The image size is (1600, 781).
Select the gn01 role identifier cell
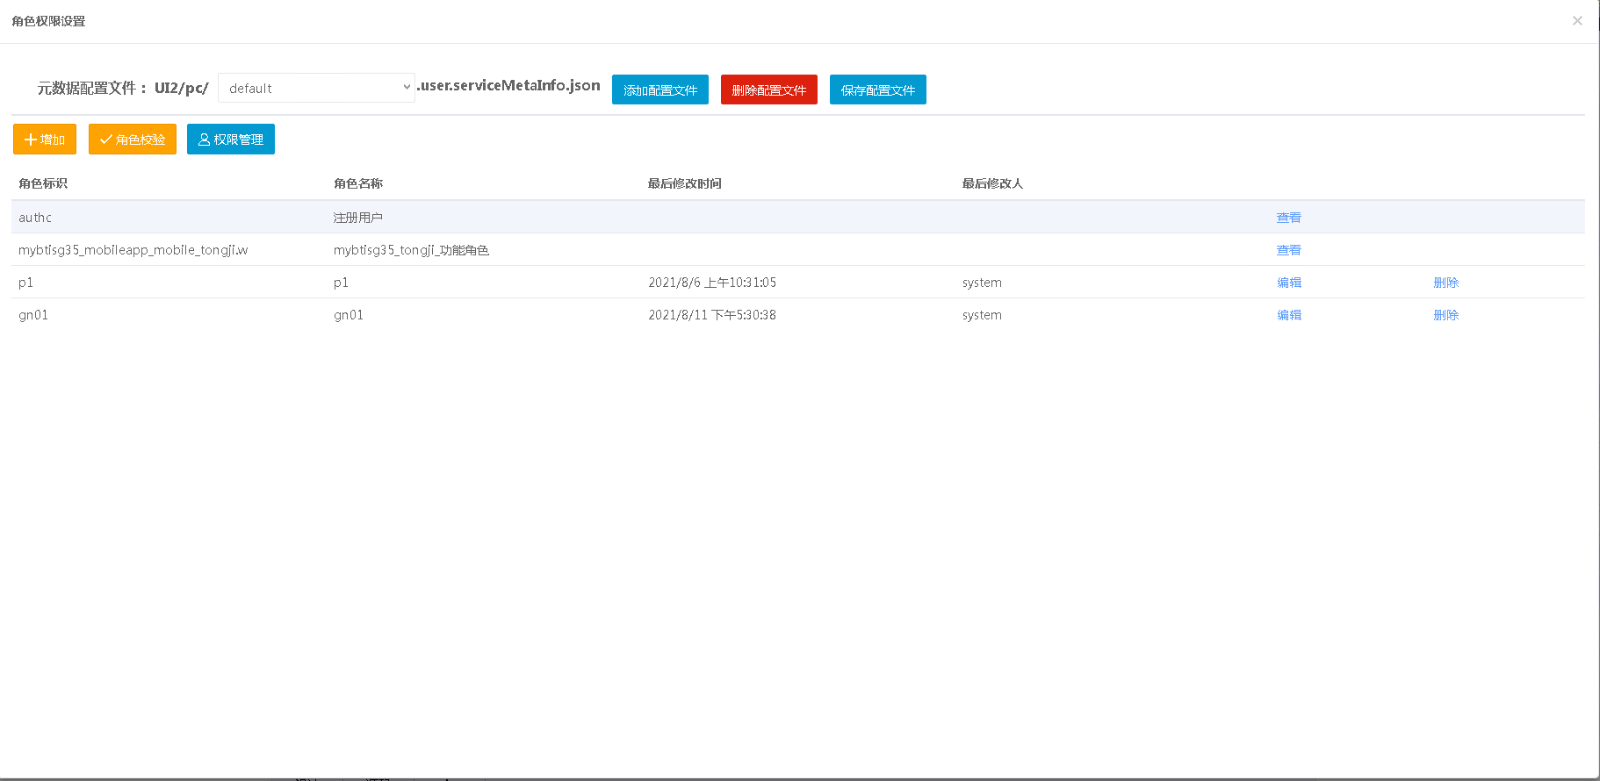tap(33, 315)
